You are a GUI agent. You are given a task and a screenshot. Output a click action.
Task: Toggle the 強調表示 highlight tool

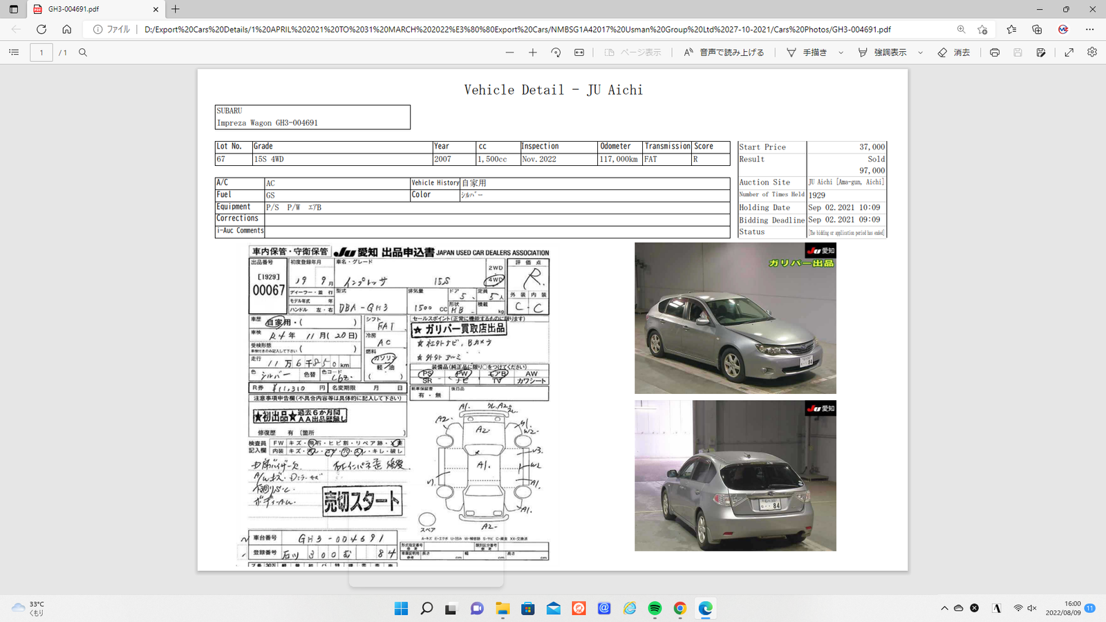point(882,53)
